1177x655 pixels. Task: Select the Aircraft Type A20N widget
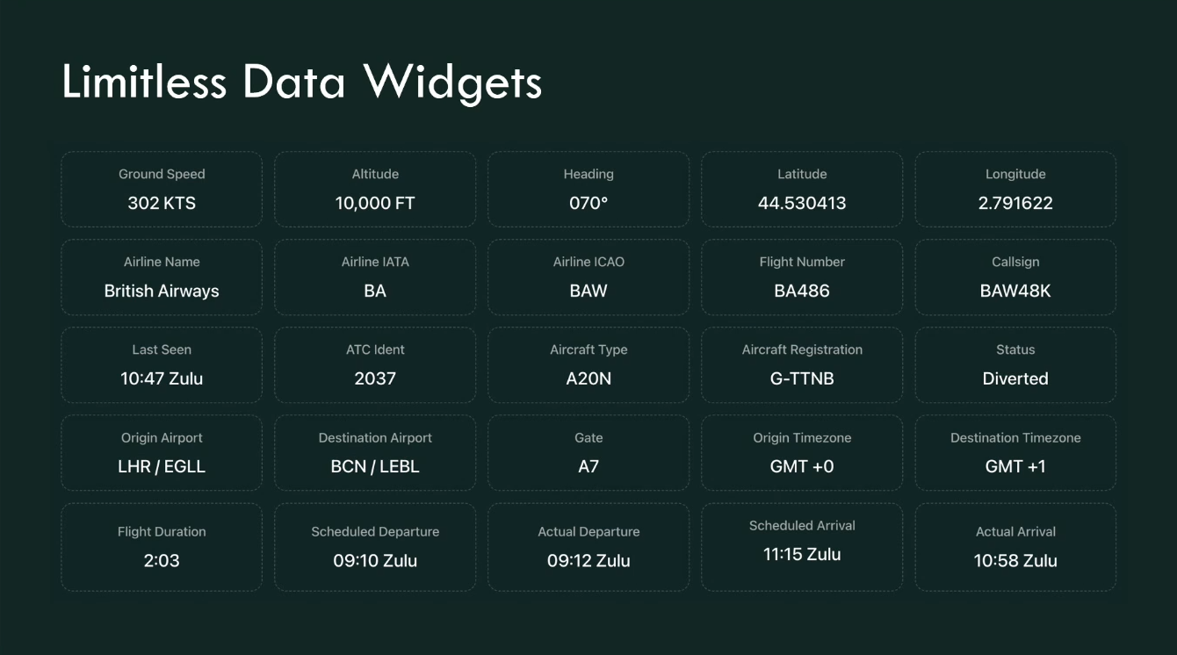click(588, 365)
